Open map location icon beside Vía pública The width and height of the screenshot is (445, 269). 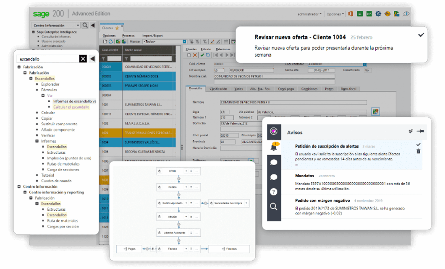[x=375, y=111]
